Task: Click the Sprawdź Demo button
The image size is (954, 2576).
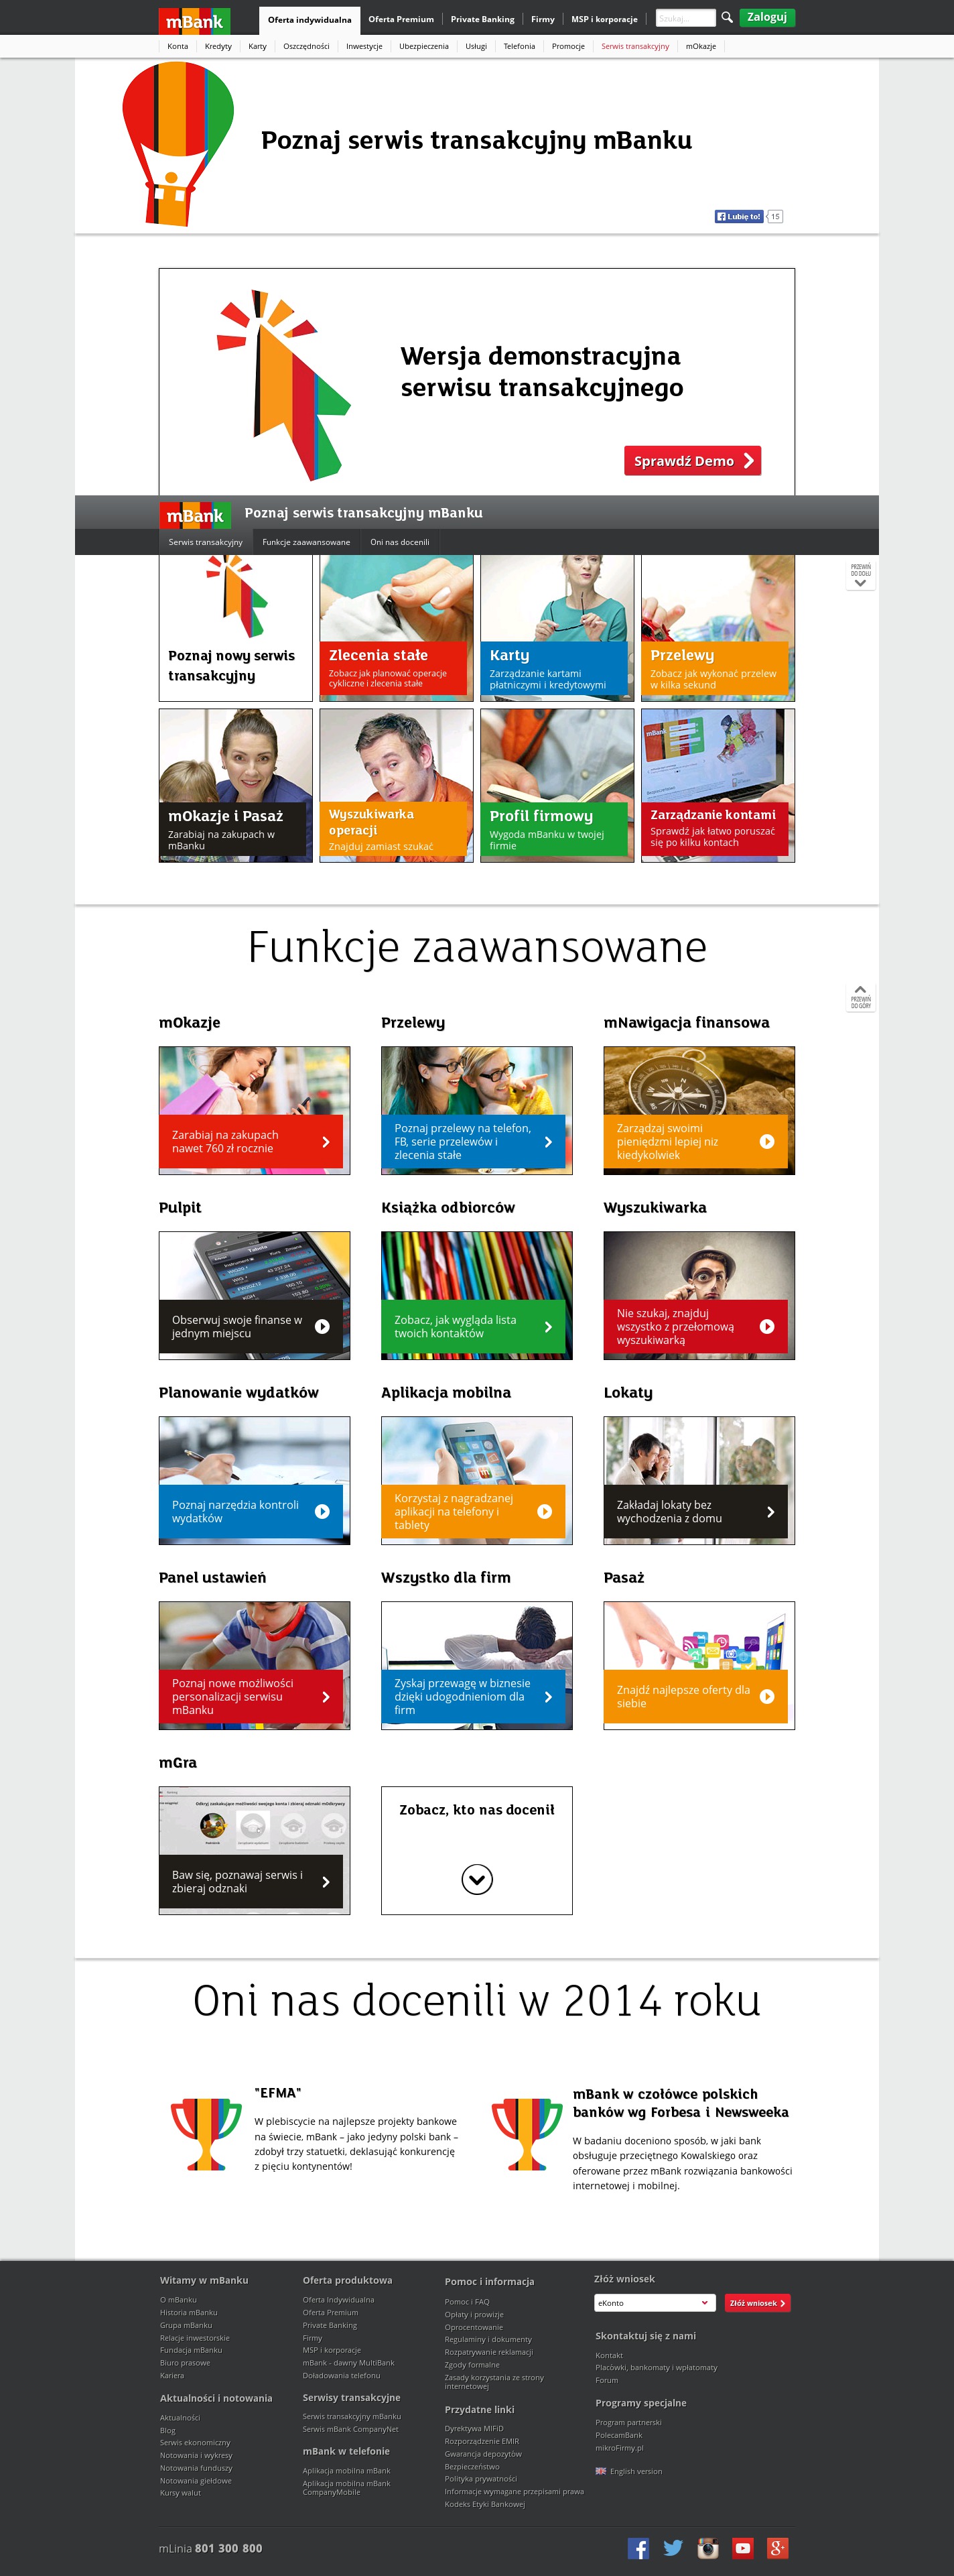Action: [692, 460]
